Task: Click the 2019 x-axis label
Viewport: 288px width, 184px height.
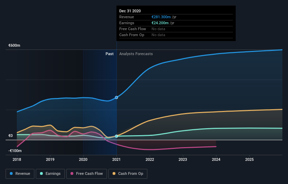Action: pos(50,159)
